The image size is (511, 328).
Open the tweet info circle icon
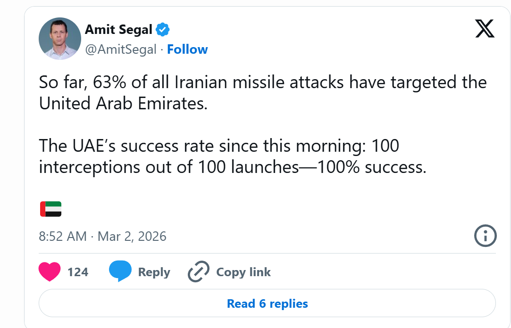pyautogui.click(x=485, y=236)
